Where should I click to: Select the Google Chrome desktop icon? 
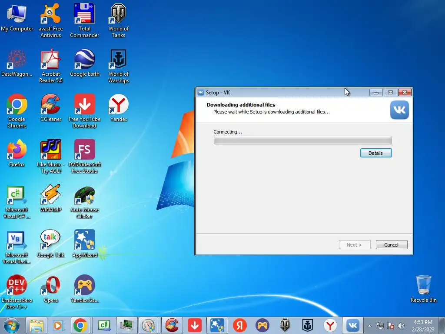coord(17,111)
